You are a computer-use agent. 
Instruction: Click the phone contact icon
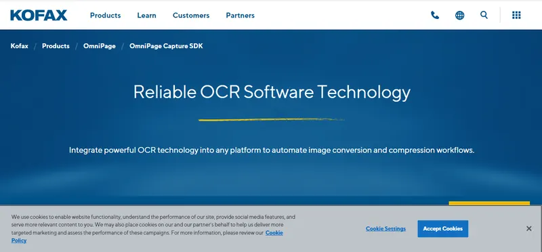point(435,15)
